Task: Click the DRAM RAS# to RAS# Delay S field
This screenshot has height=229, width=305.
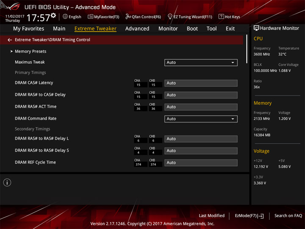Action: click(201, 151)
